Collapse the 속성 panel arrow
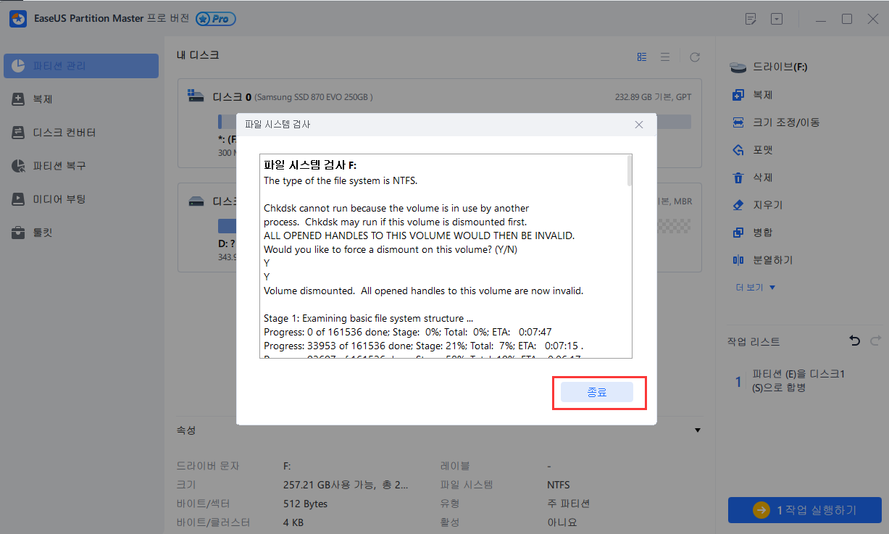889x534 pixels. pyautogui.click(x=697, y=430)
